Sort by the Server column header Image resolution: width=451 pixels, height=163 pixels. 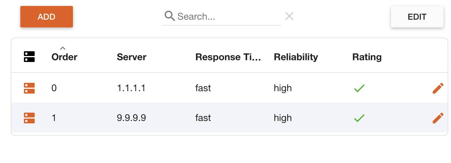[x=132, y=57]
